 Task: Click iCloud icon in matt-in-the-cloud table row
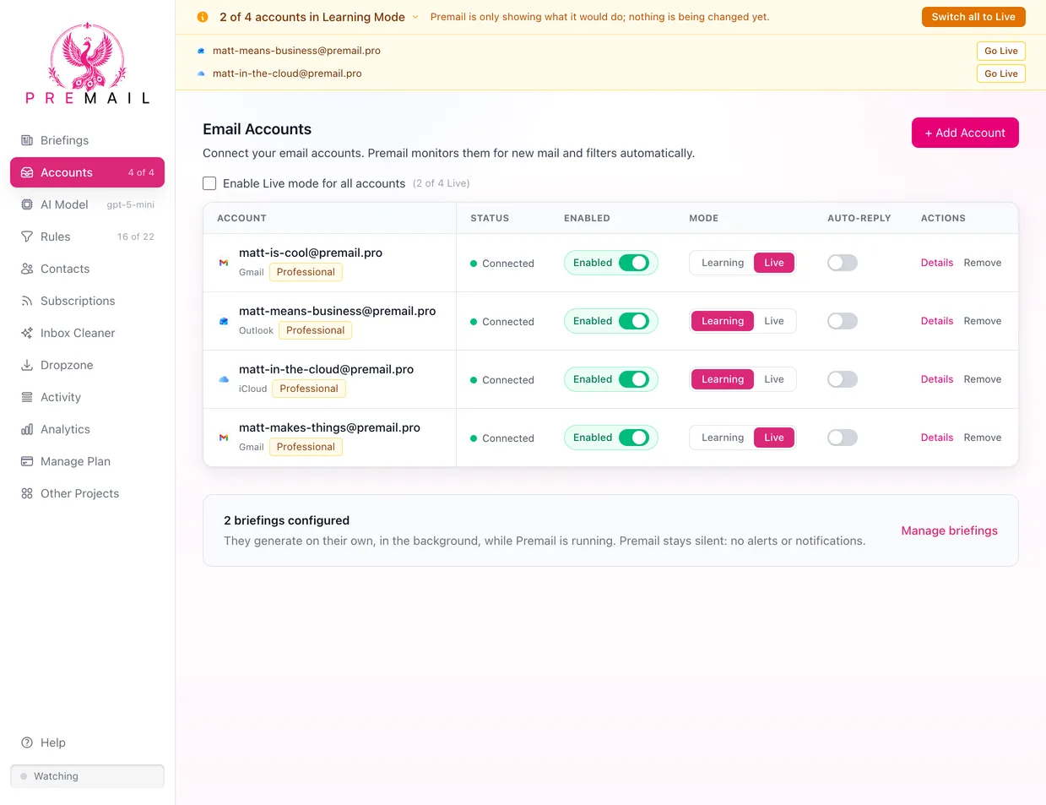224,379
